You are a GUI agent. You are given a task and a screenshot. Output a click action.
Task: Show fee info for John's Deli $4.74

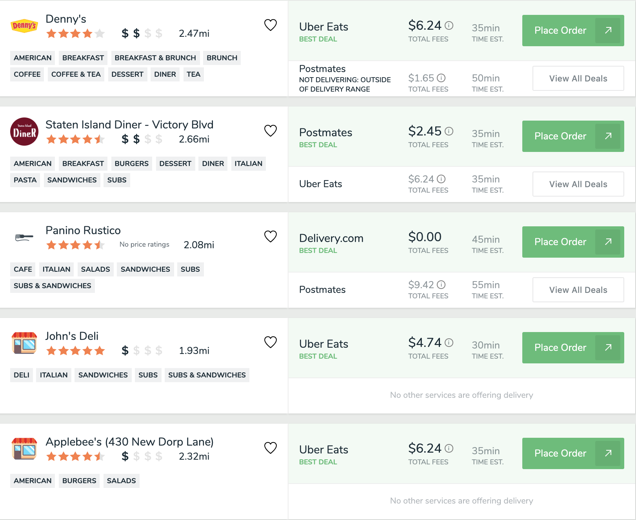tap(449, 343)
